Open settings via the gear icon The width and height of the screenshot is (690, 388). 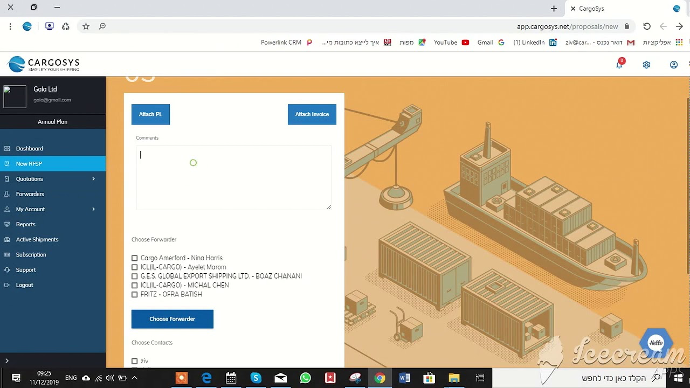[x=646, y=65]
